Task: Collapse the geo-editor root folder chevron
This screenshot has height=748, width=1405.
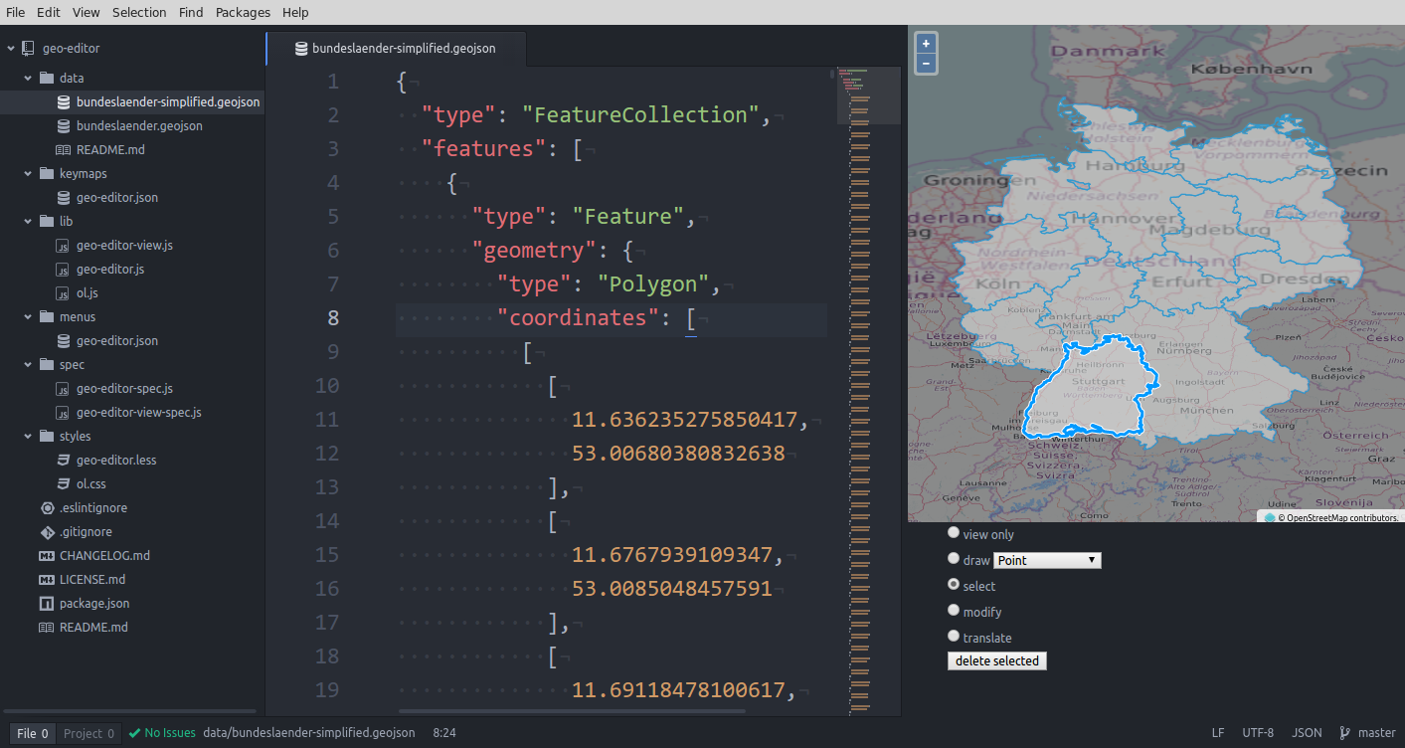Action: tap(11, 48)
